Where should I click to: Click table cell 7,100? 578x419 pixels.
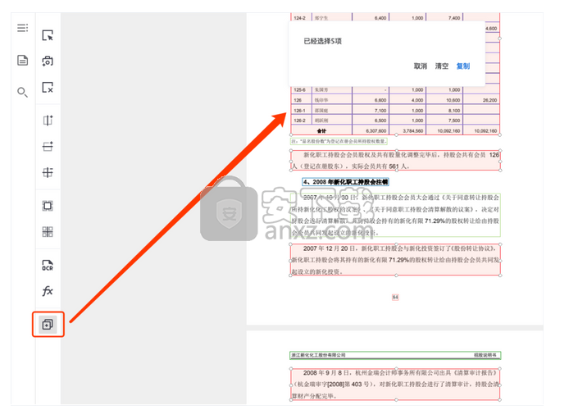380,111
